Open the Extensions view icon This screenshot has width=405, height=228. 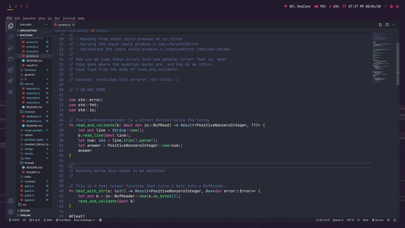11,70
